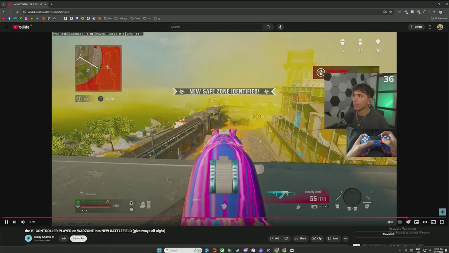Open YouTube notifications bell
The width and height of the screenshot is (449, 253).
(430, 27)
